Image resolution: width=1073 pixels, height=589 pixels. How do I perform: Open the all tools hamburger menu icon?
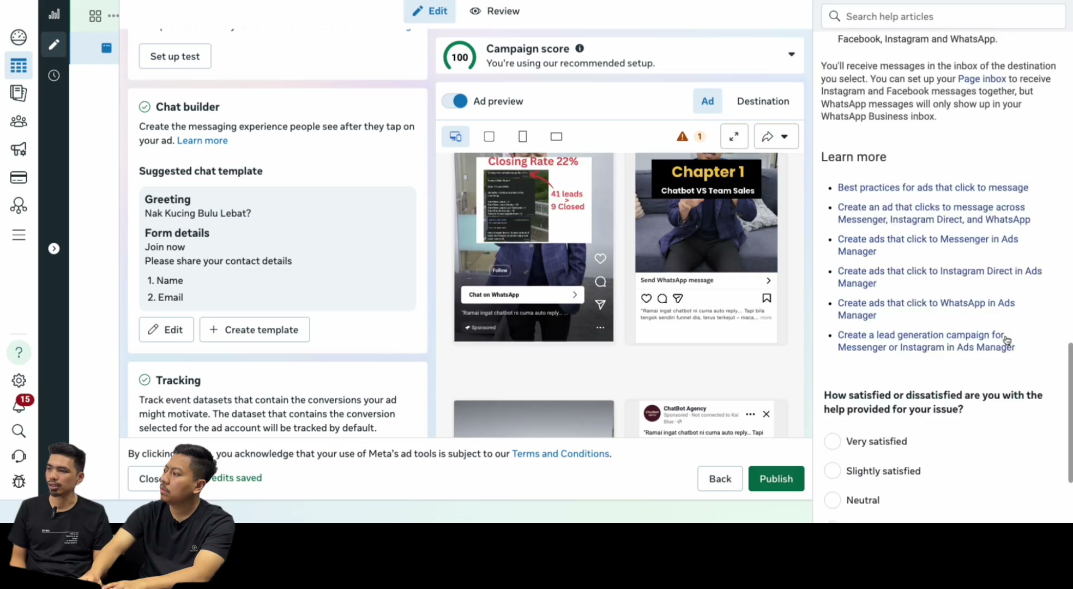19,235
